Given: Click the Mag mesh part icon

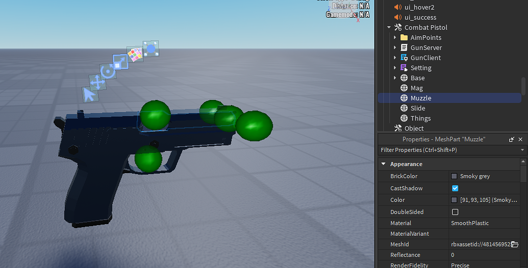Looking at the screenshot, I should pos(404,88).
